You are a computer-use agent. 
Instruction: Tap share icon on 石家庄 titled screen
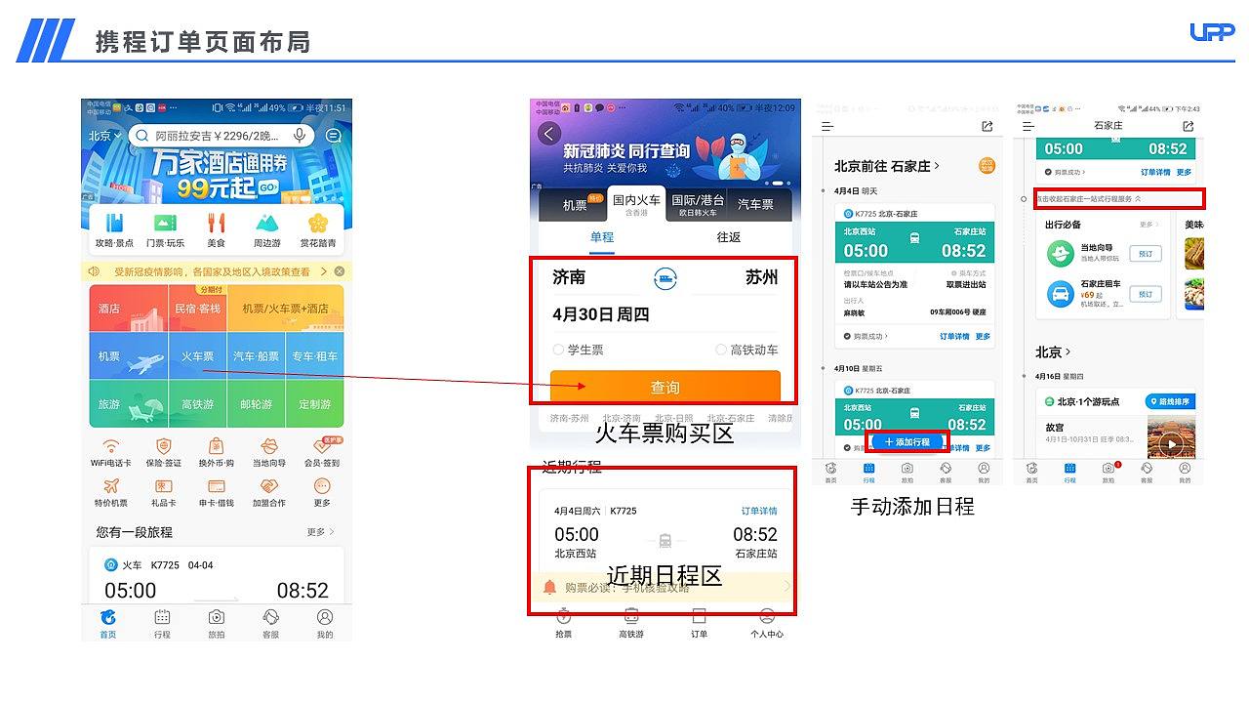tap(1188, 126)
